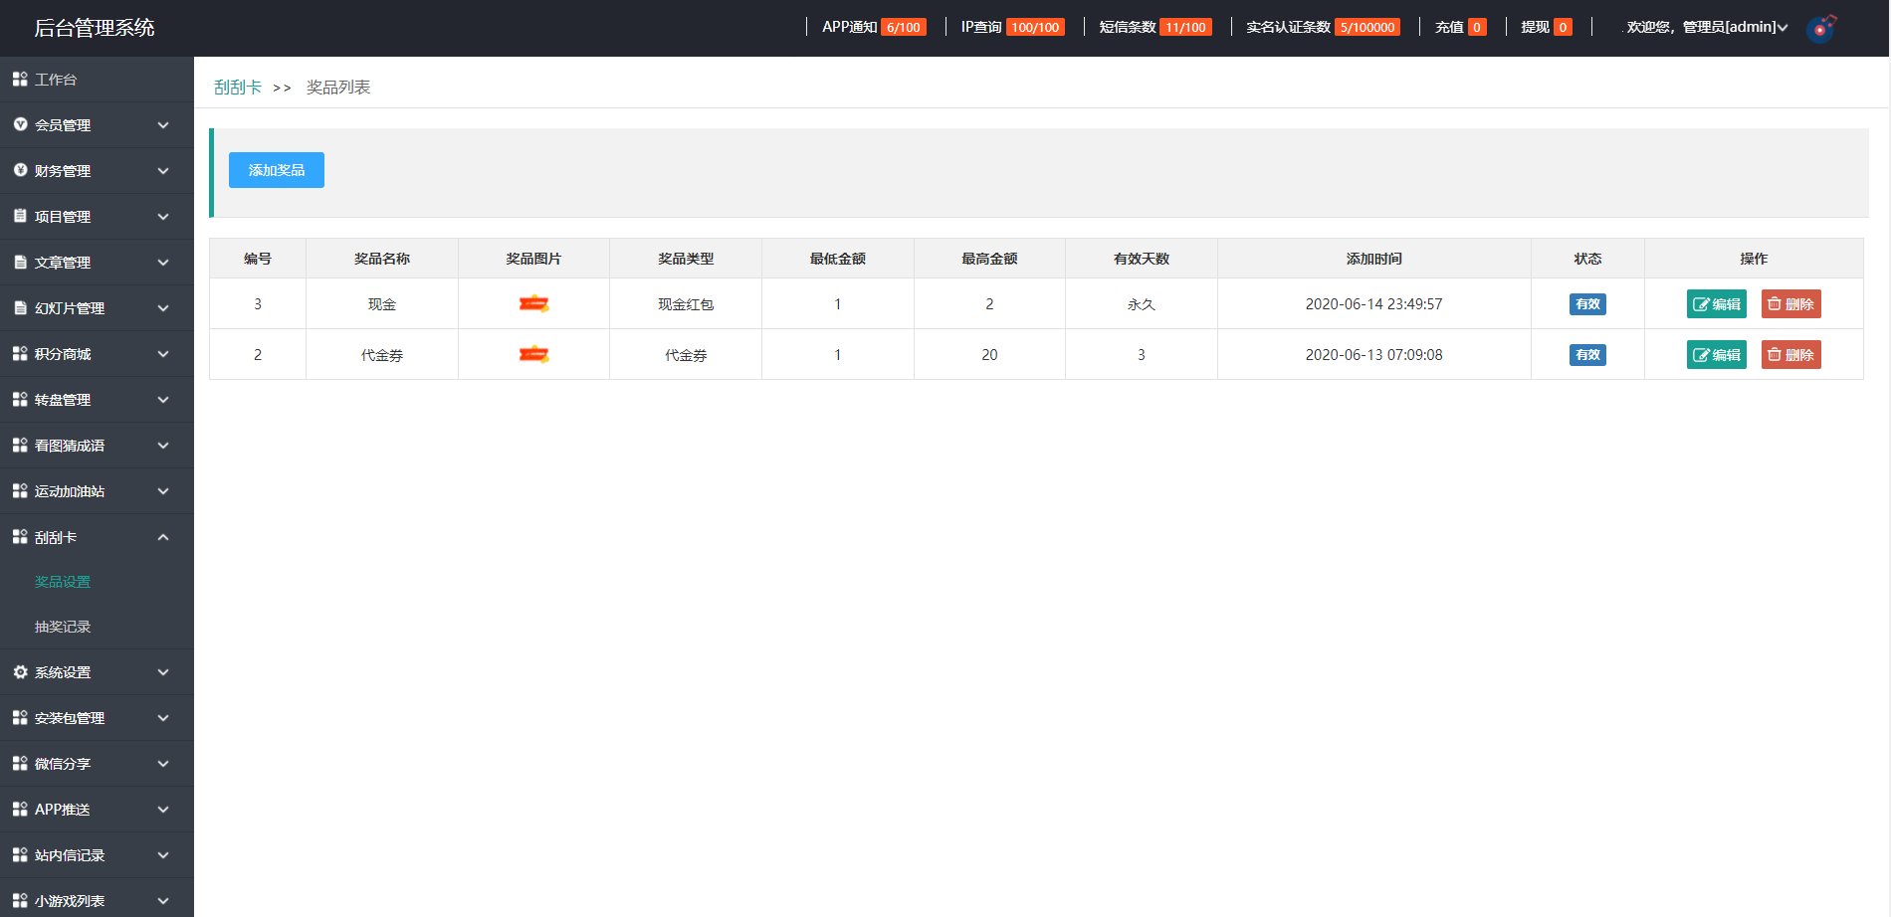This screenshot has height=917, width=1891.
Task: Open 充值 counter in header
Action: pos(1460,27)
